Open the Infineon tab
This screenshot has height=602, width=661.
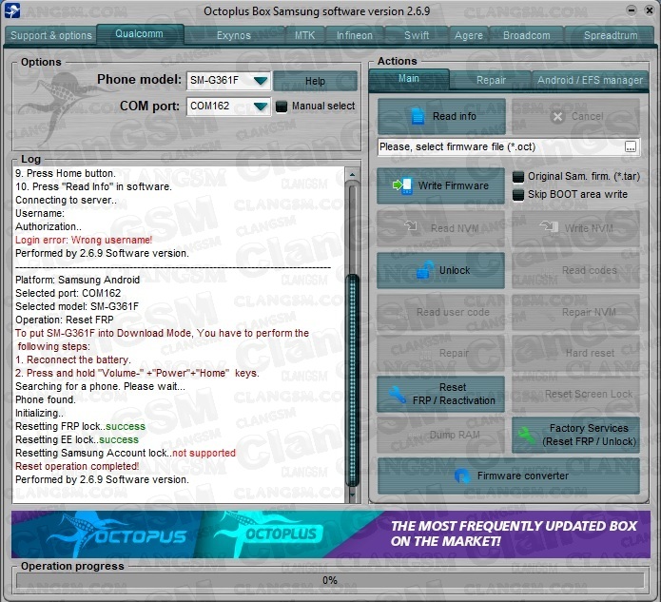[x=355, y=35]
